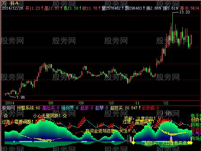Click the star icon after 小心无量阴跌
Screen dimensions: 201x151
click(65, 116)
